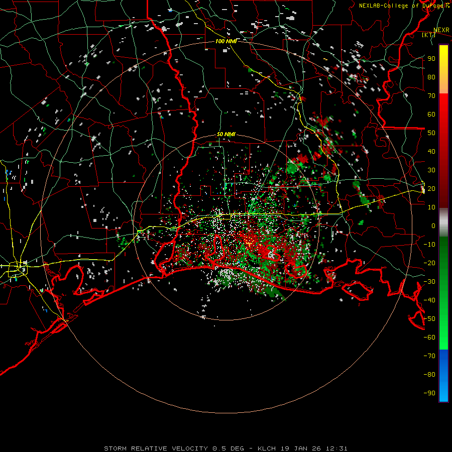452x452 pixels.
Task: Click the positive 40 knot scale label
Action: [x=431, y=152]
